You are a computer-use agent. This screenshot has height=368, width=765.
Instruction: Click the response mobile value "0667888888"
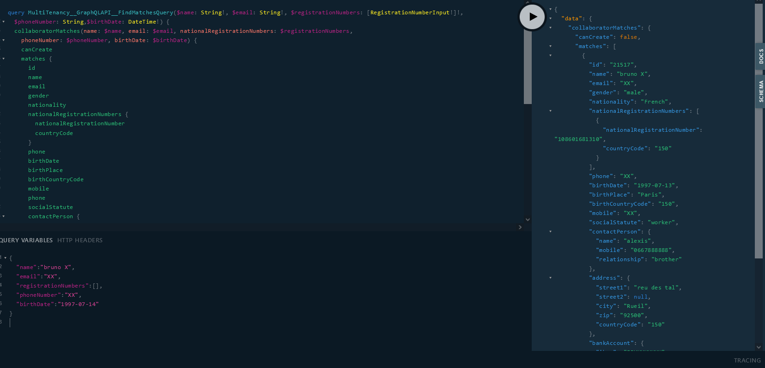click(x=650, y=250)
